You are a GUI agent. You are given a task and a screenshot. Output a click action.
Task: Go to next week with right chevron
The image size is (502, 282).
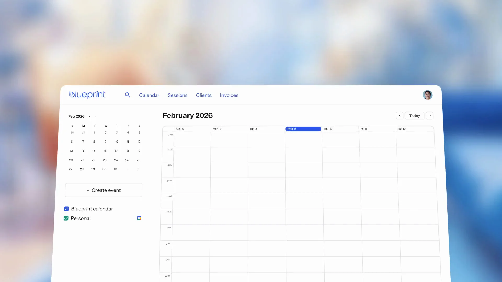tap(430, 116)
